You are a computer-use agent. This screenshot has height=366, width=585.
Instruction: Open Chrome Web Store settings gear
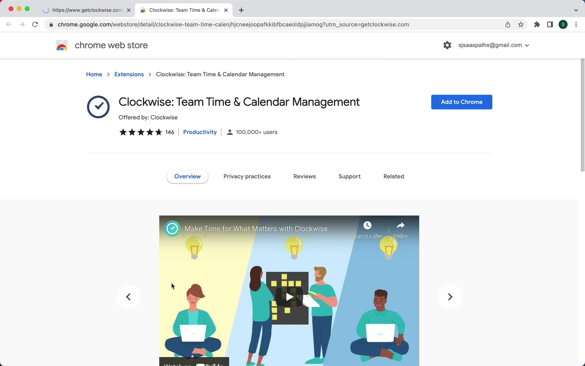pos(447,45)
